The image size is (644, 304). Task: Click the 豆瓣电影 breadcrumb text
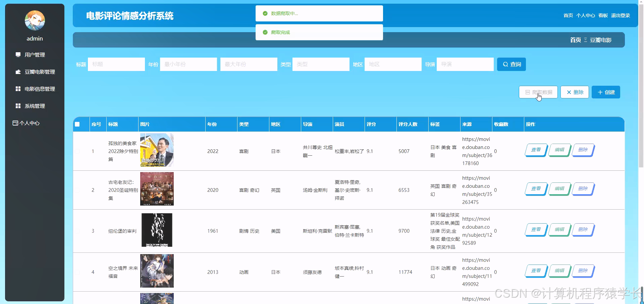601,40
